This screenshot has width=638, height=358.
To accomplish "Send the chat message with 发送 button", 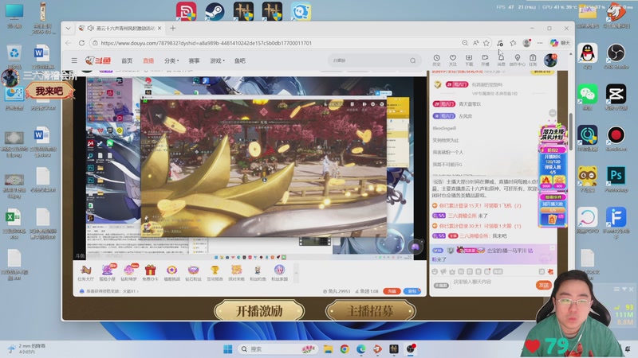I will tap(544, 285).
